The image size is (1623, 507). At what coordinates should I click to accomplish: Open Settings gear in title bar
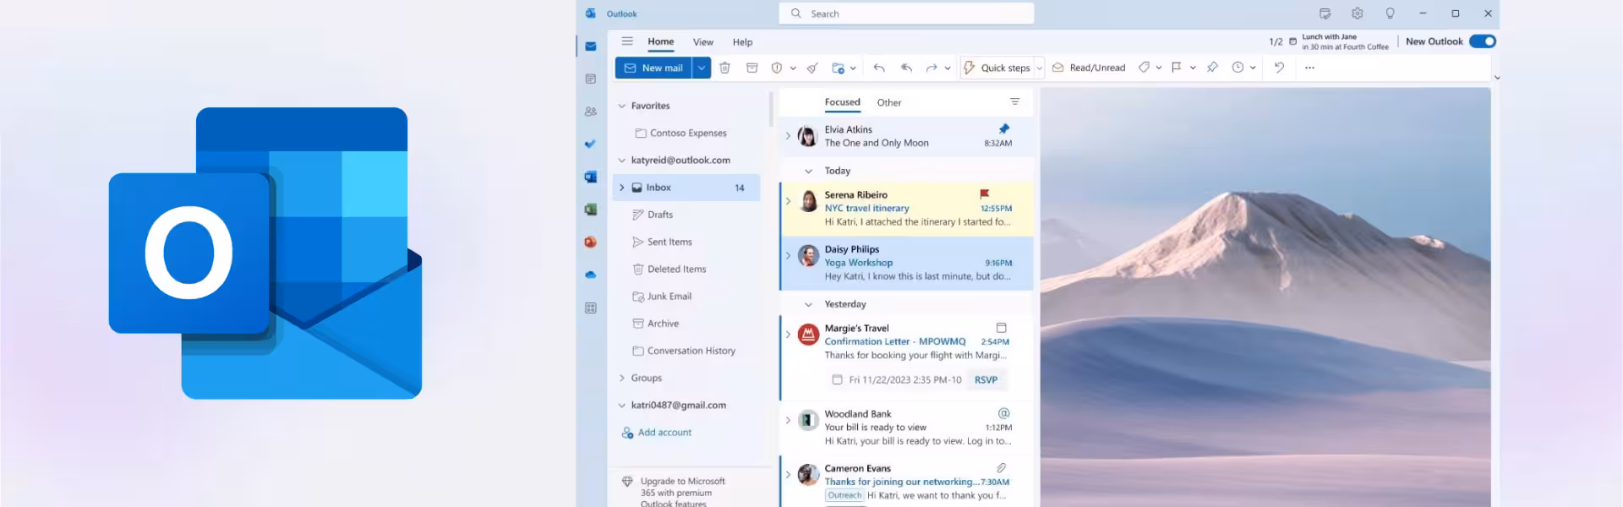(1357, 14)
